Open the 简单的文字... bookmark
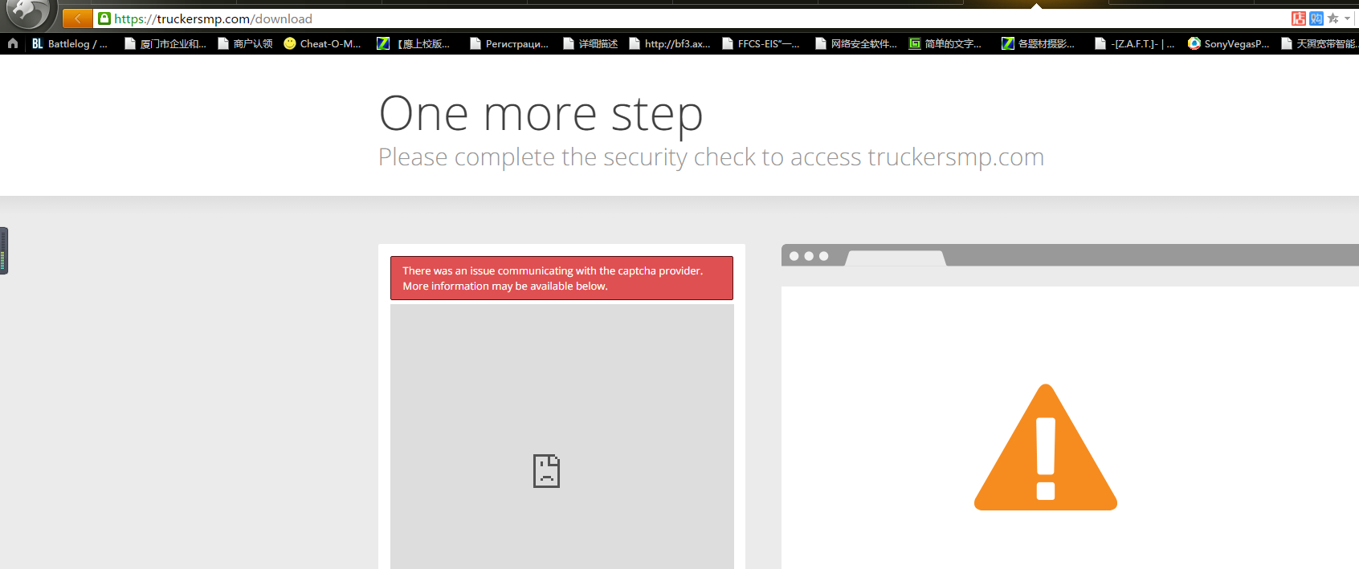This screenshot has height=569, width=1359. (945, 43)
